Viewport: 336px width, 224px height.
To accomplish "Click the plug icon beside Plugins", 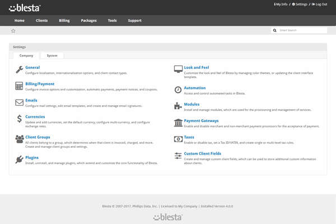I will (19, 160).
